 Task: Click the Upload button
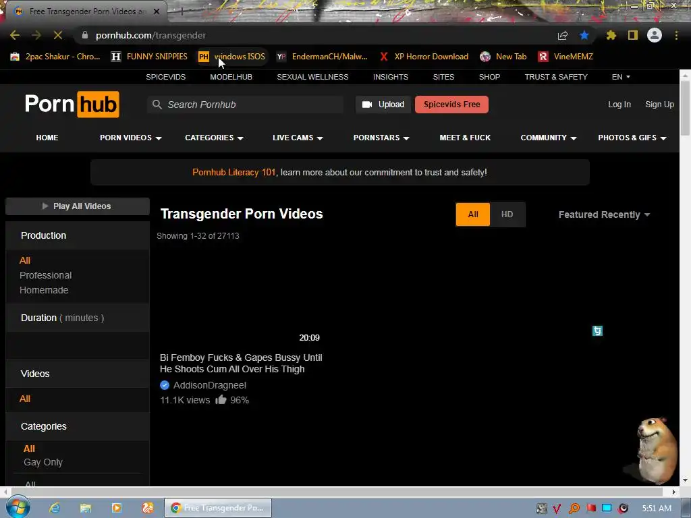(x=383, y=105)
